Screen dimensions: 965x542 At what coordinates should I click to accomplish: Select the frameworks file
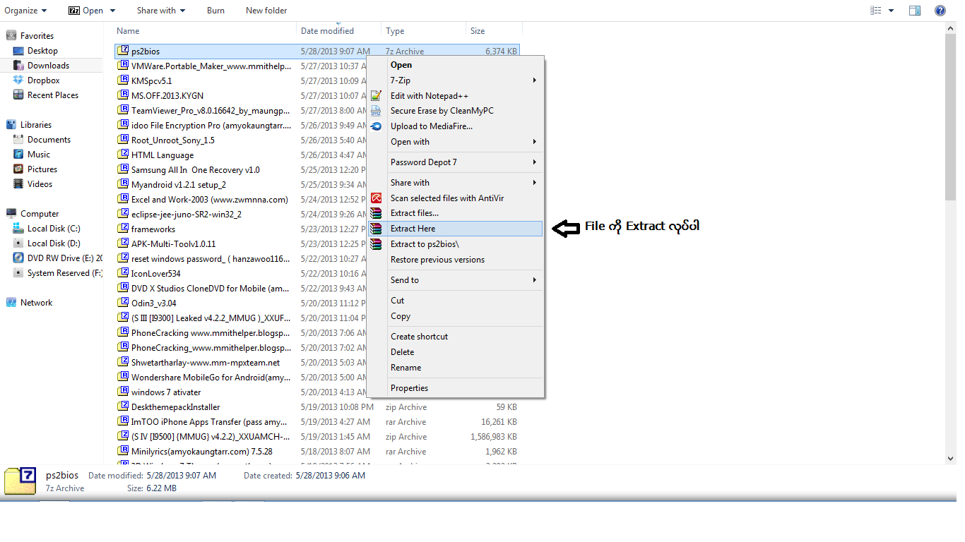(x=153, y=229)
